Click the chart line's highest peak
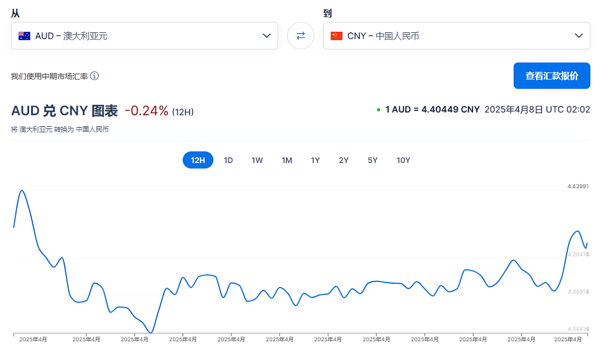This screenshot has width=603, height=349. pyautogui.click(x=22, y=190)
